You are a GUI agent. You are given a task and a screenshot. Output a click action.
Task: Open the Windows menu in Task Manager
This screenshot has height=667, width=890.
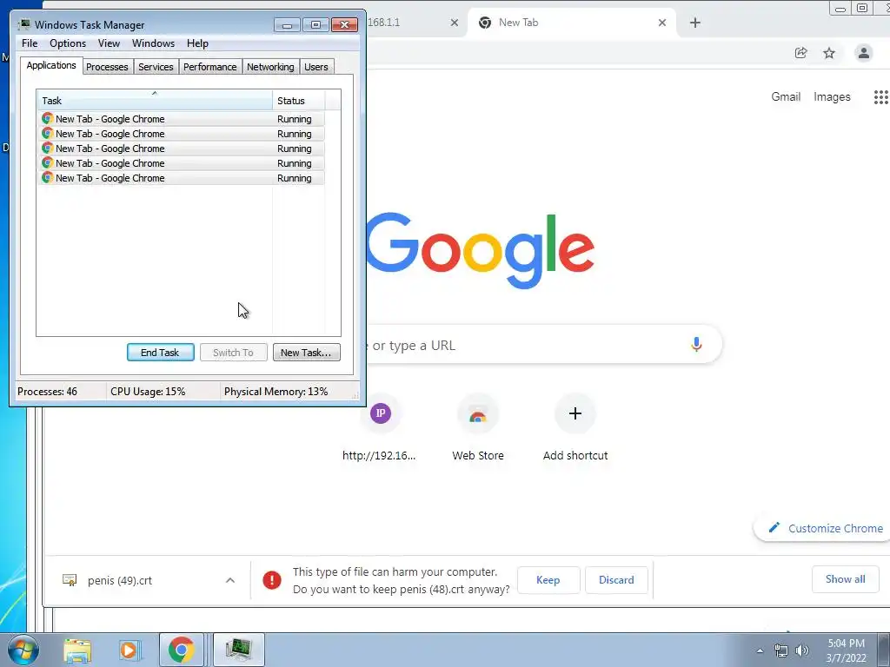[x=153, y=43]
